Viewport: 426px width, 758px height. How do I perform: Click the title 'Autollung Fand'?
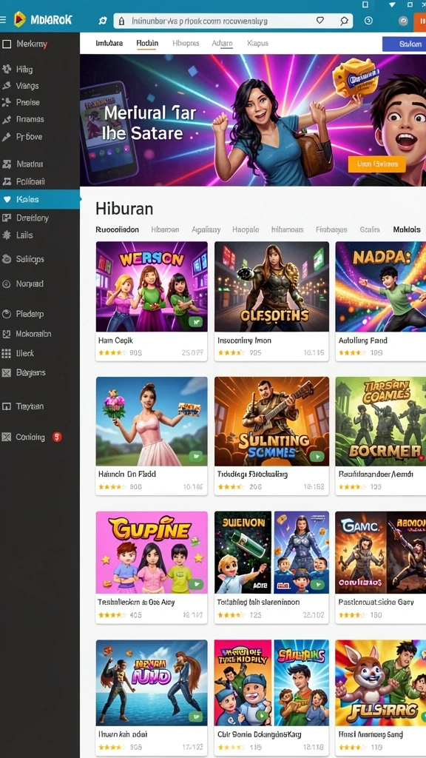pyautogui.click(x=362, y=341)
